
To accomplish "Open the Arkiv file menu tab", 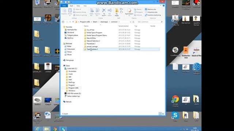I will (x=64, y=6).
